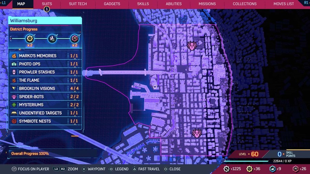Viewport: 310px width, 174px height.
Task: Select the last District Progress reward token
Action: (74, 39)
